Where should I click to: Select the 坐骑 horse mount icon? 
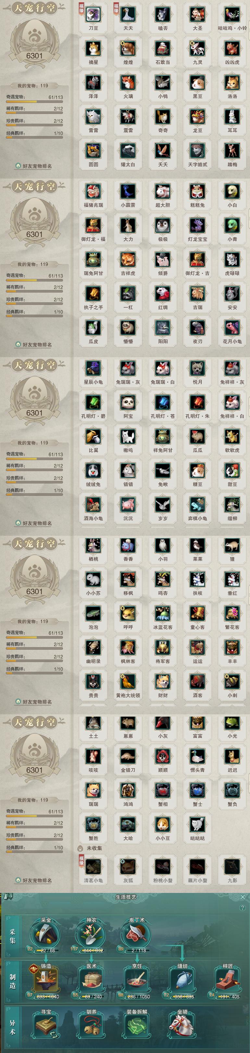click(182, 1026)
